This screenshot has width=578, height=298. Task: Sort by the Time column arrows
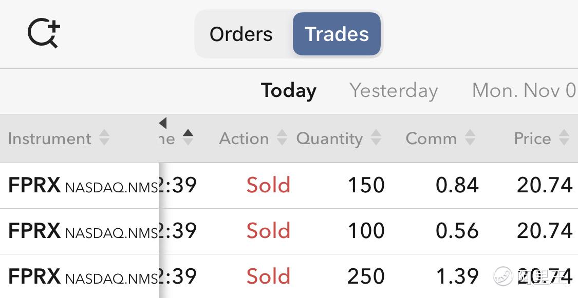(188, 137)
